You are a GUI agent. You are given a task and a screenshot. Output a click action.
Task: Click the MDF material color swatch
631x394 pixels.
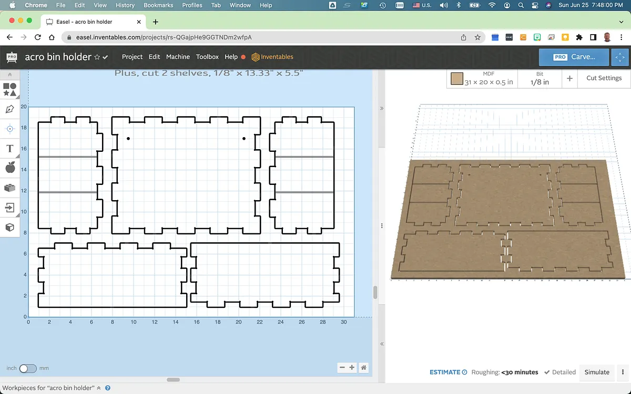click(456, 79)
